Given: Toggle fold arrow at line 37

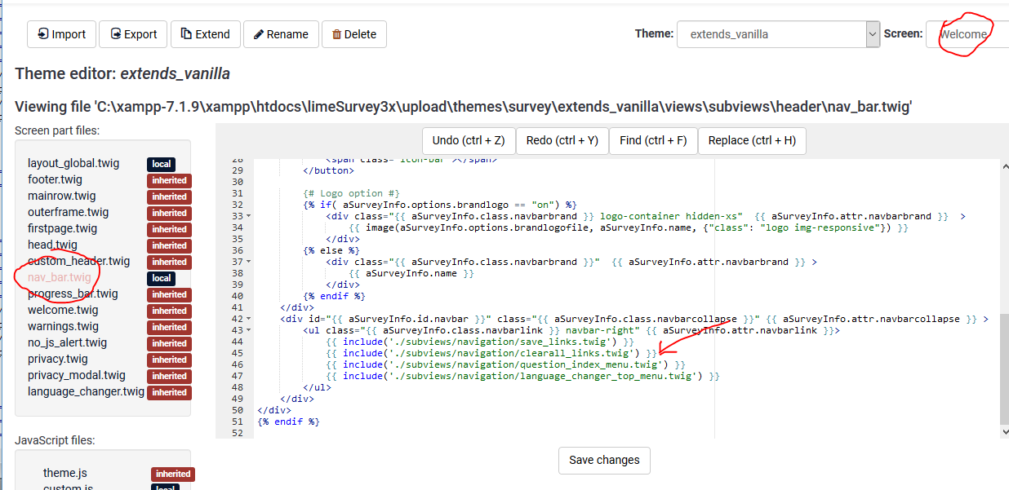Looking at the screenshot, I should click(x=248, y=262).
